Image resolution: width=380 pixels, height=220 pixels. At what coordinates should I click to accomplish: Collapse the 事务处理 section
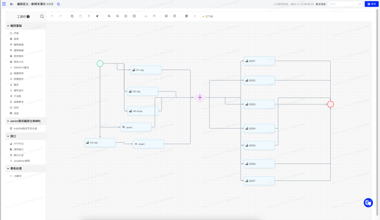click(8, 169)
